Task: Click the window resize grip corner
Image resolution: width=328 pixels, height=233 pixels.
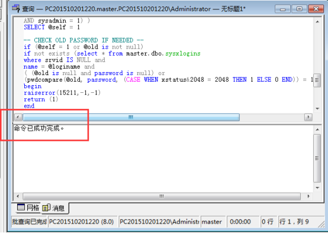Action: [x=321, y=225]
